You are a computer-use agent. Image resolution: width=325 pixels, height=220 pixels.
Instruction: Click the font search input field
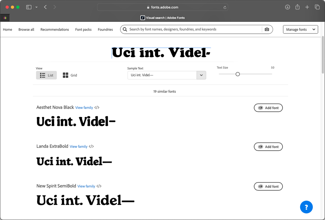(190, 29)
